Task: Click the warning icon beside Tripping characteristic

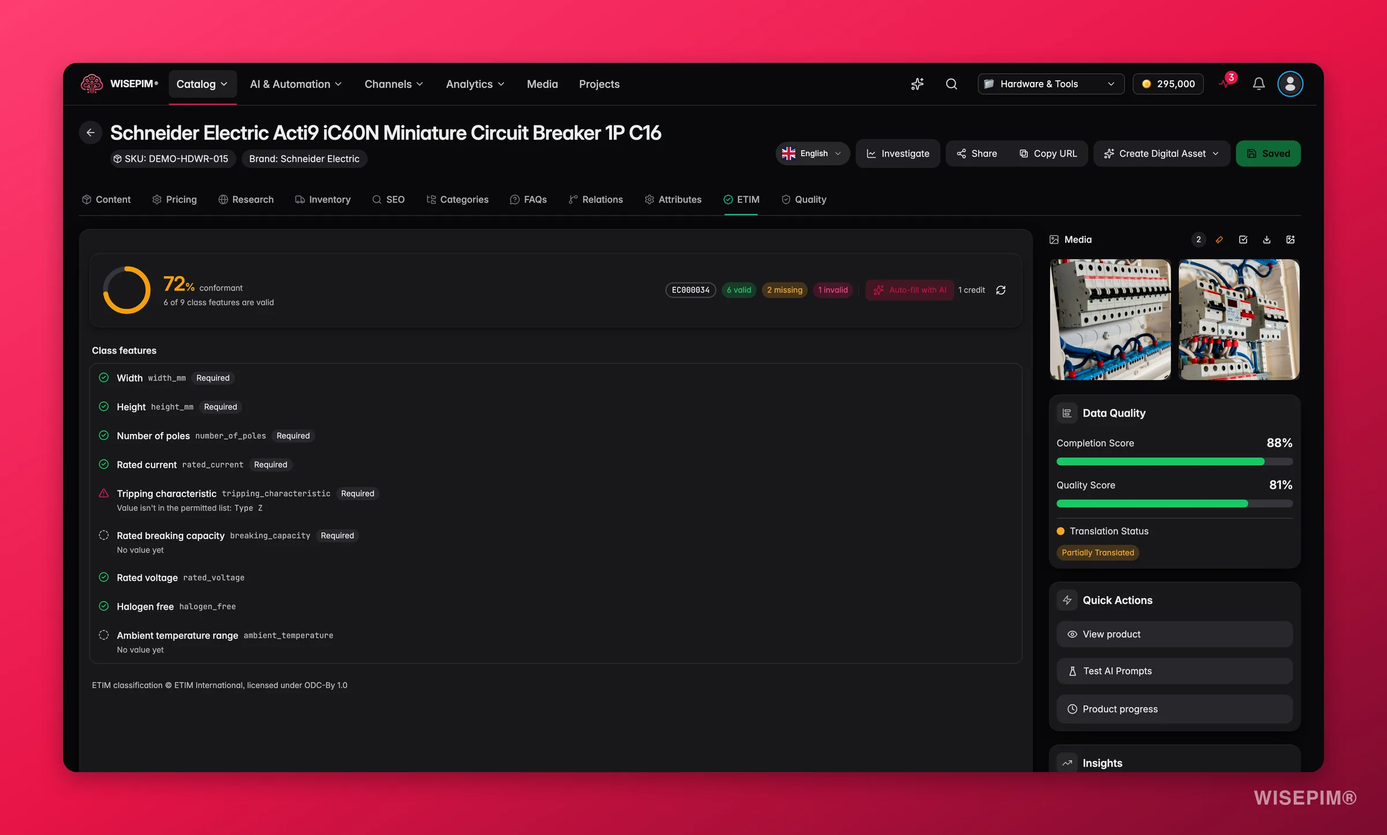Action: (x=104, y=493)
